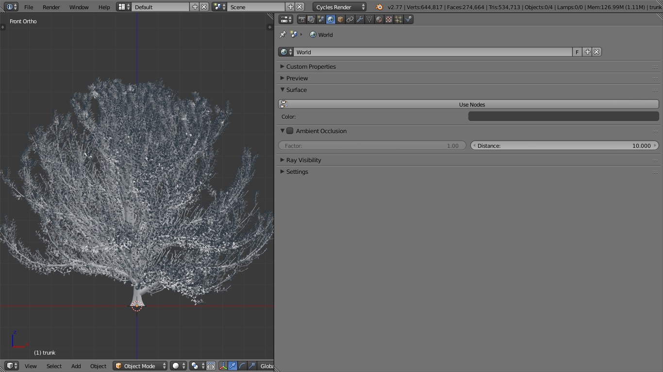The height and width of the screenshot is (372, 663).
Task: Open the Render Layers properties tab
Action: (x=311, y=19)
